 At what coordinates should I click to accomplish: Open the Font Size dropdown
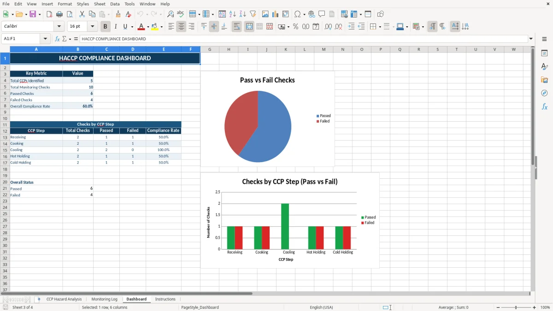92,27
